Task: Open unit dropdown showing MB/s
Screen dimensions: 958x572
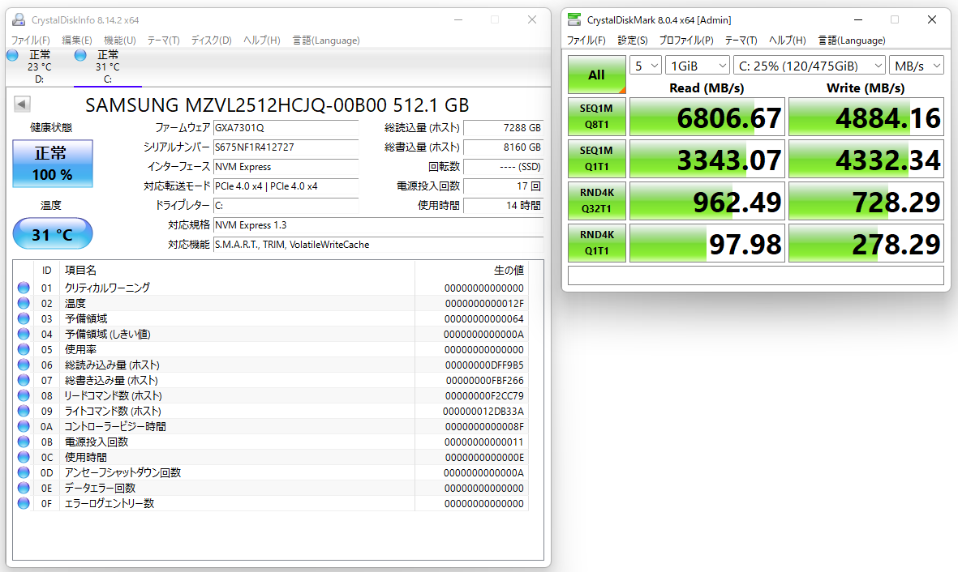Action: 917,66
